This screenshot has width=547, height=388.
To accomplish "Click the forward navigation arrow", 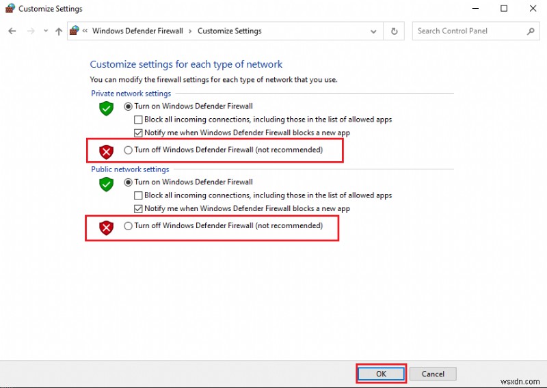I will tap(31, 31).
